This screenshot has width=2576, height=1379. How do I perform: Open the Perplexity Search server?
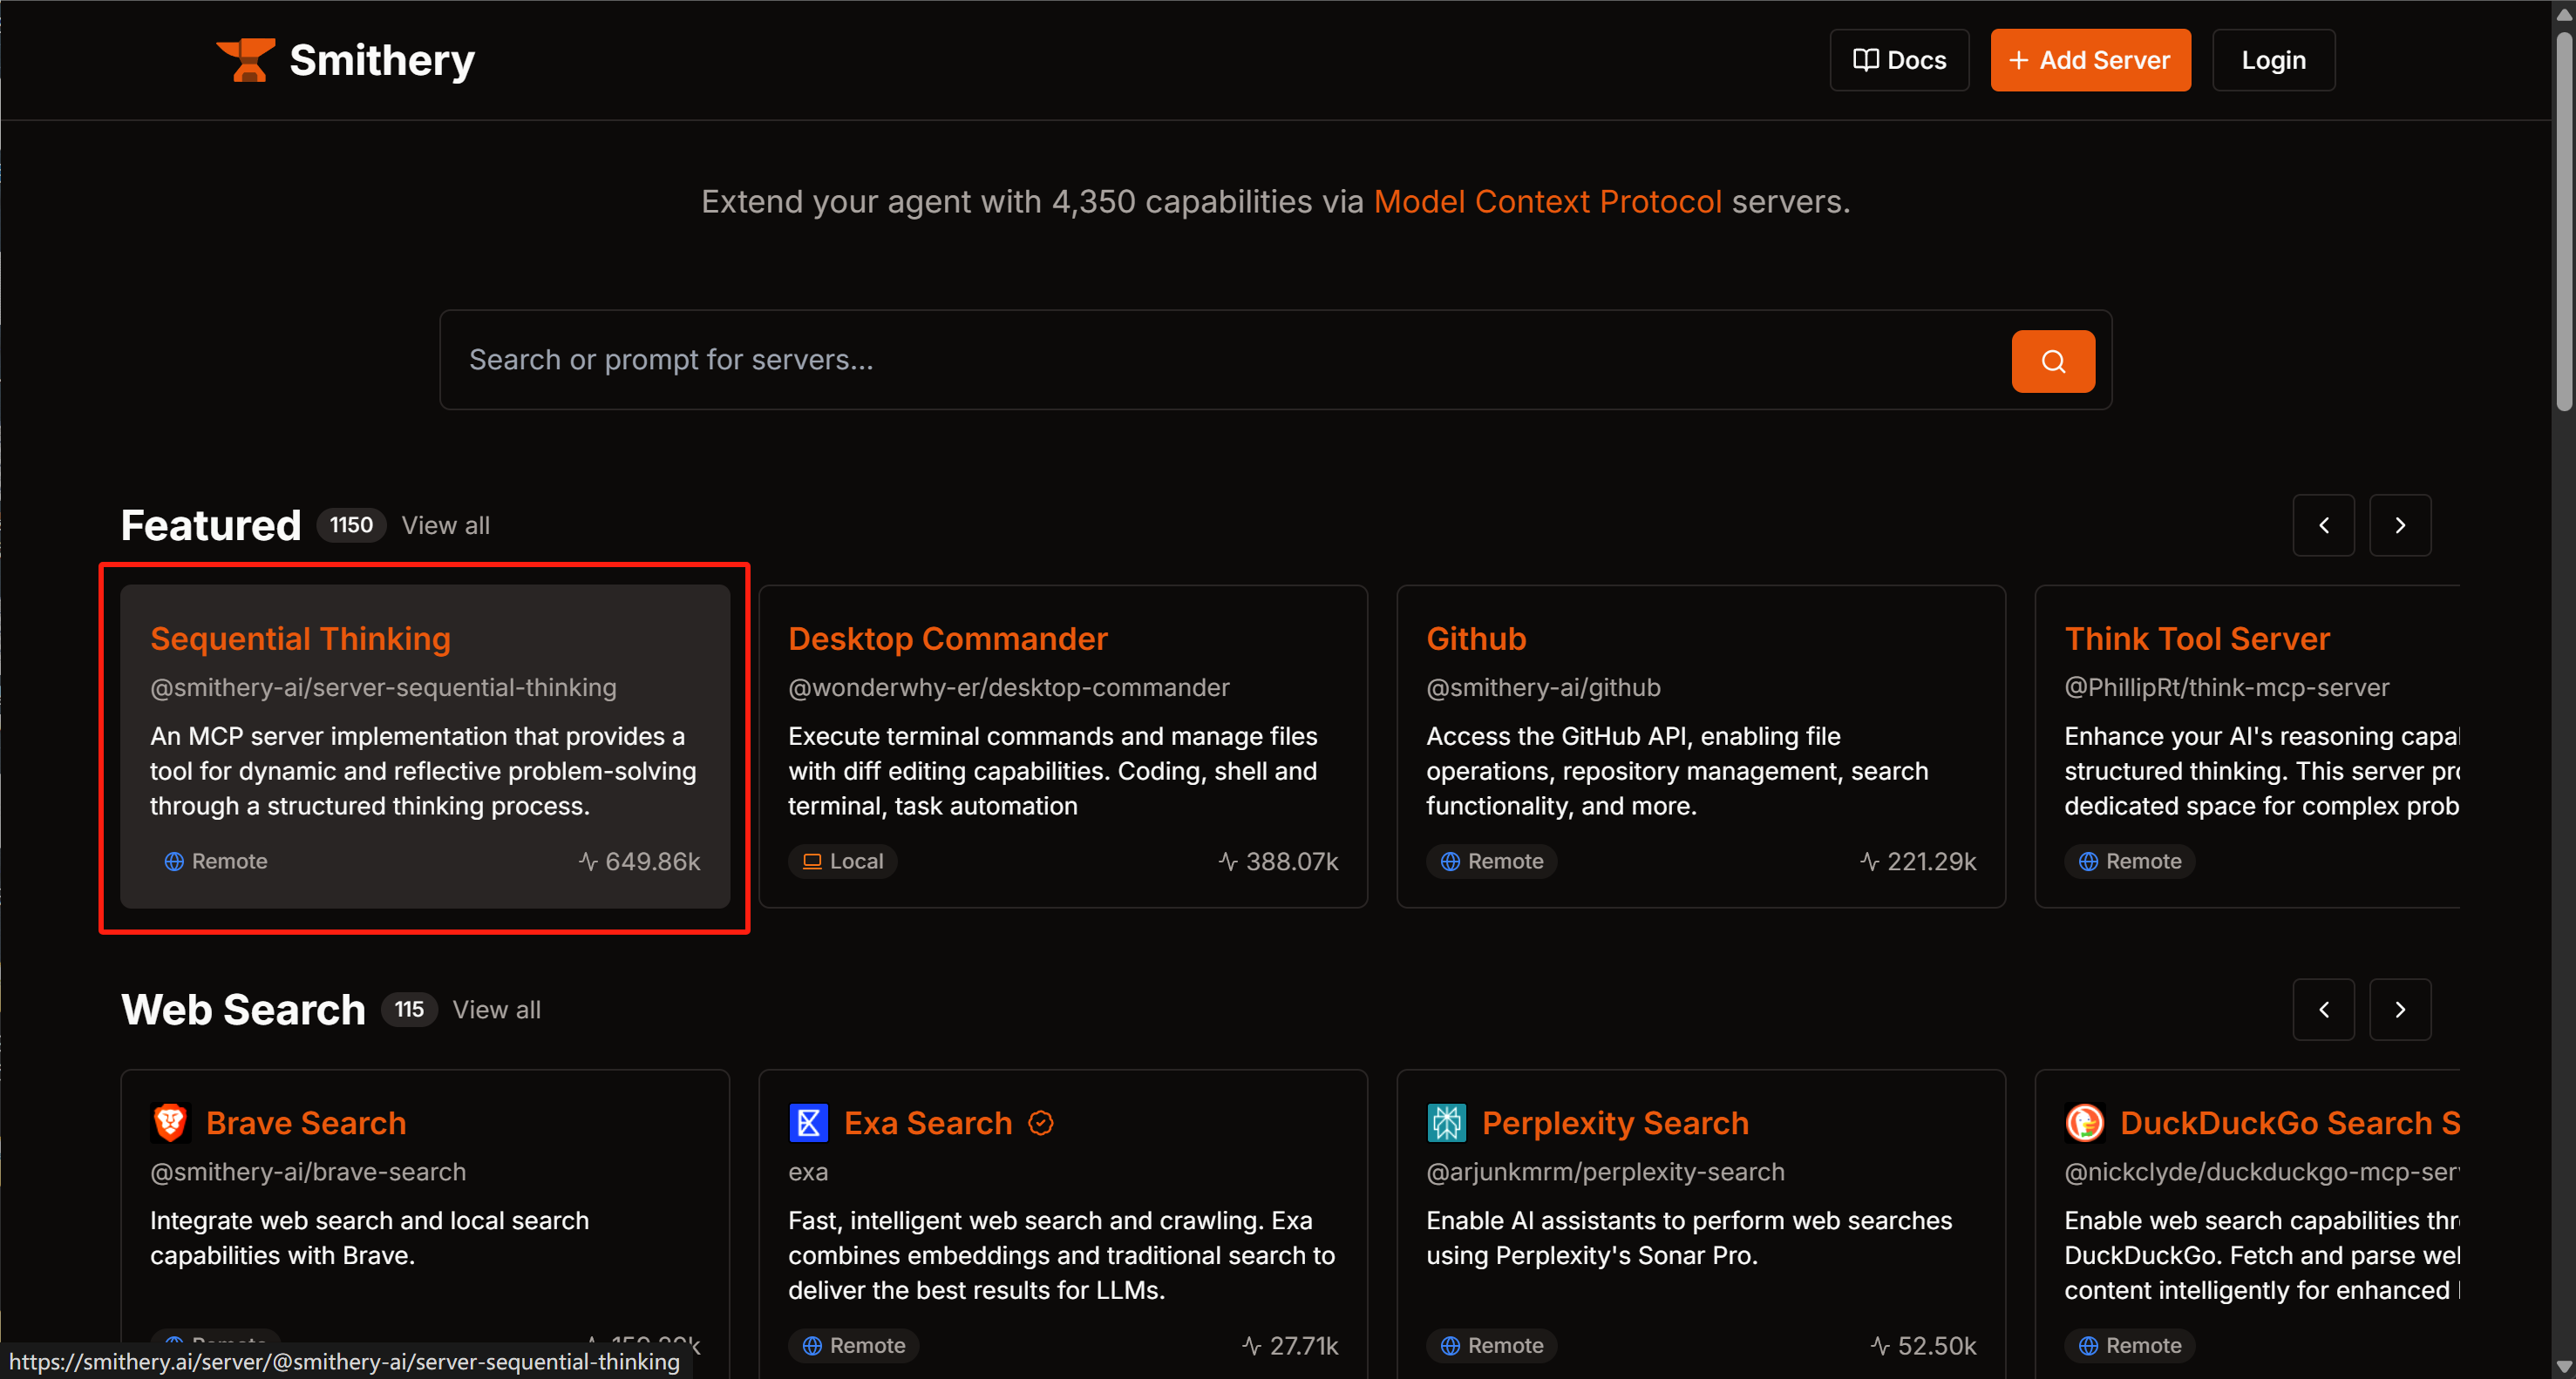tap(1615, 1123)
